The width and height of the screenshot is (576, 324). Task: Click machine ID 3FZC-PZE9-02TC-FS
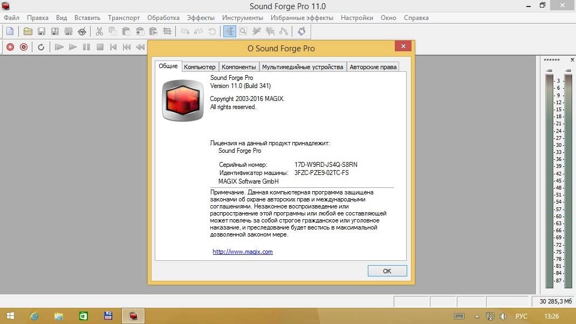click(321, 172)
